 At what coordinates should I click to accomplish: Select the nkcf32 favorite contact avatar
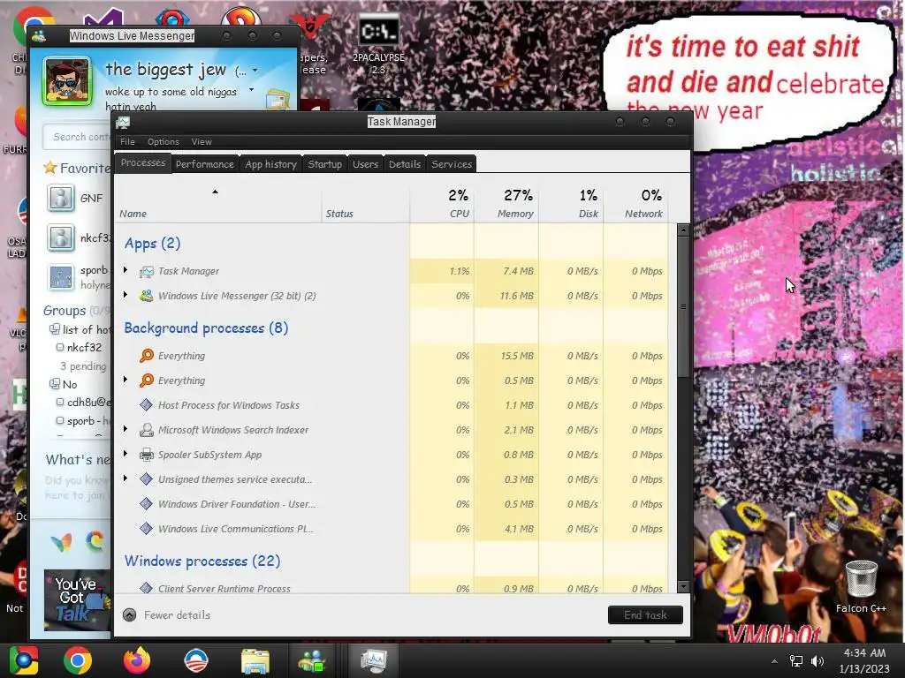(x=61, y=237)
